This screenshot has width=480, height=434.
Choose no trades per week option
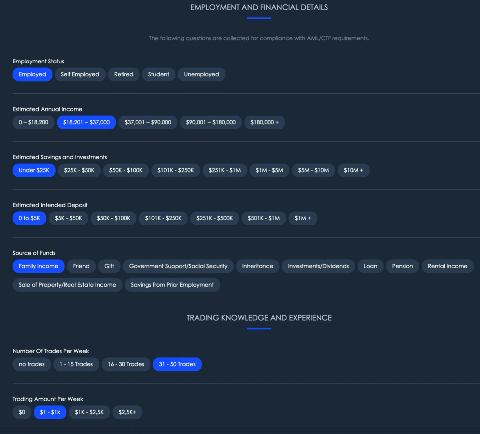31,364
